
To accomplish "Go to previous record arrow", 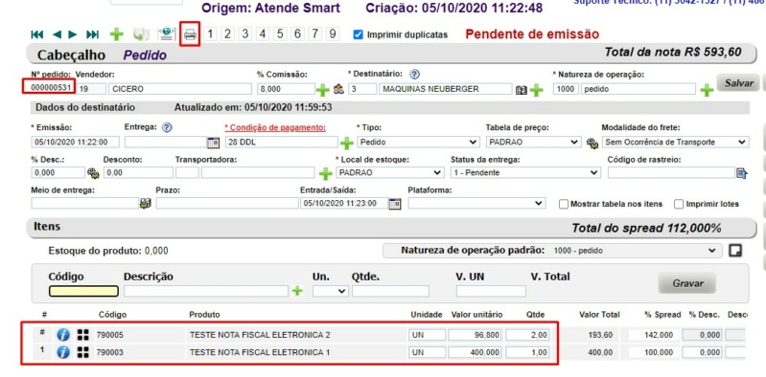I will pyautogui.click(x=58, y=34).
